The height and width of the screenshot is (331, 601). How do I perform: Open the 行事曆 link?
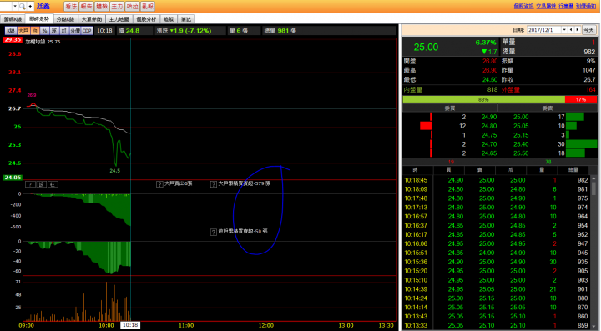(x=566, y=6)
